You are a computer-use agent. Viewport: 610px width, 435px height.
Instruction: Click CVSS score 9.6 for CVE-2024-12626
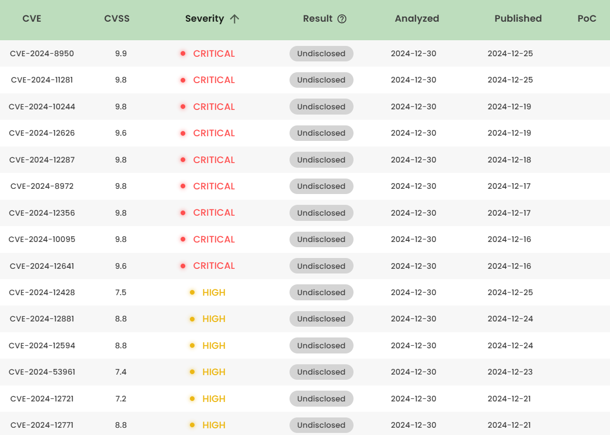click(121, 133)
